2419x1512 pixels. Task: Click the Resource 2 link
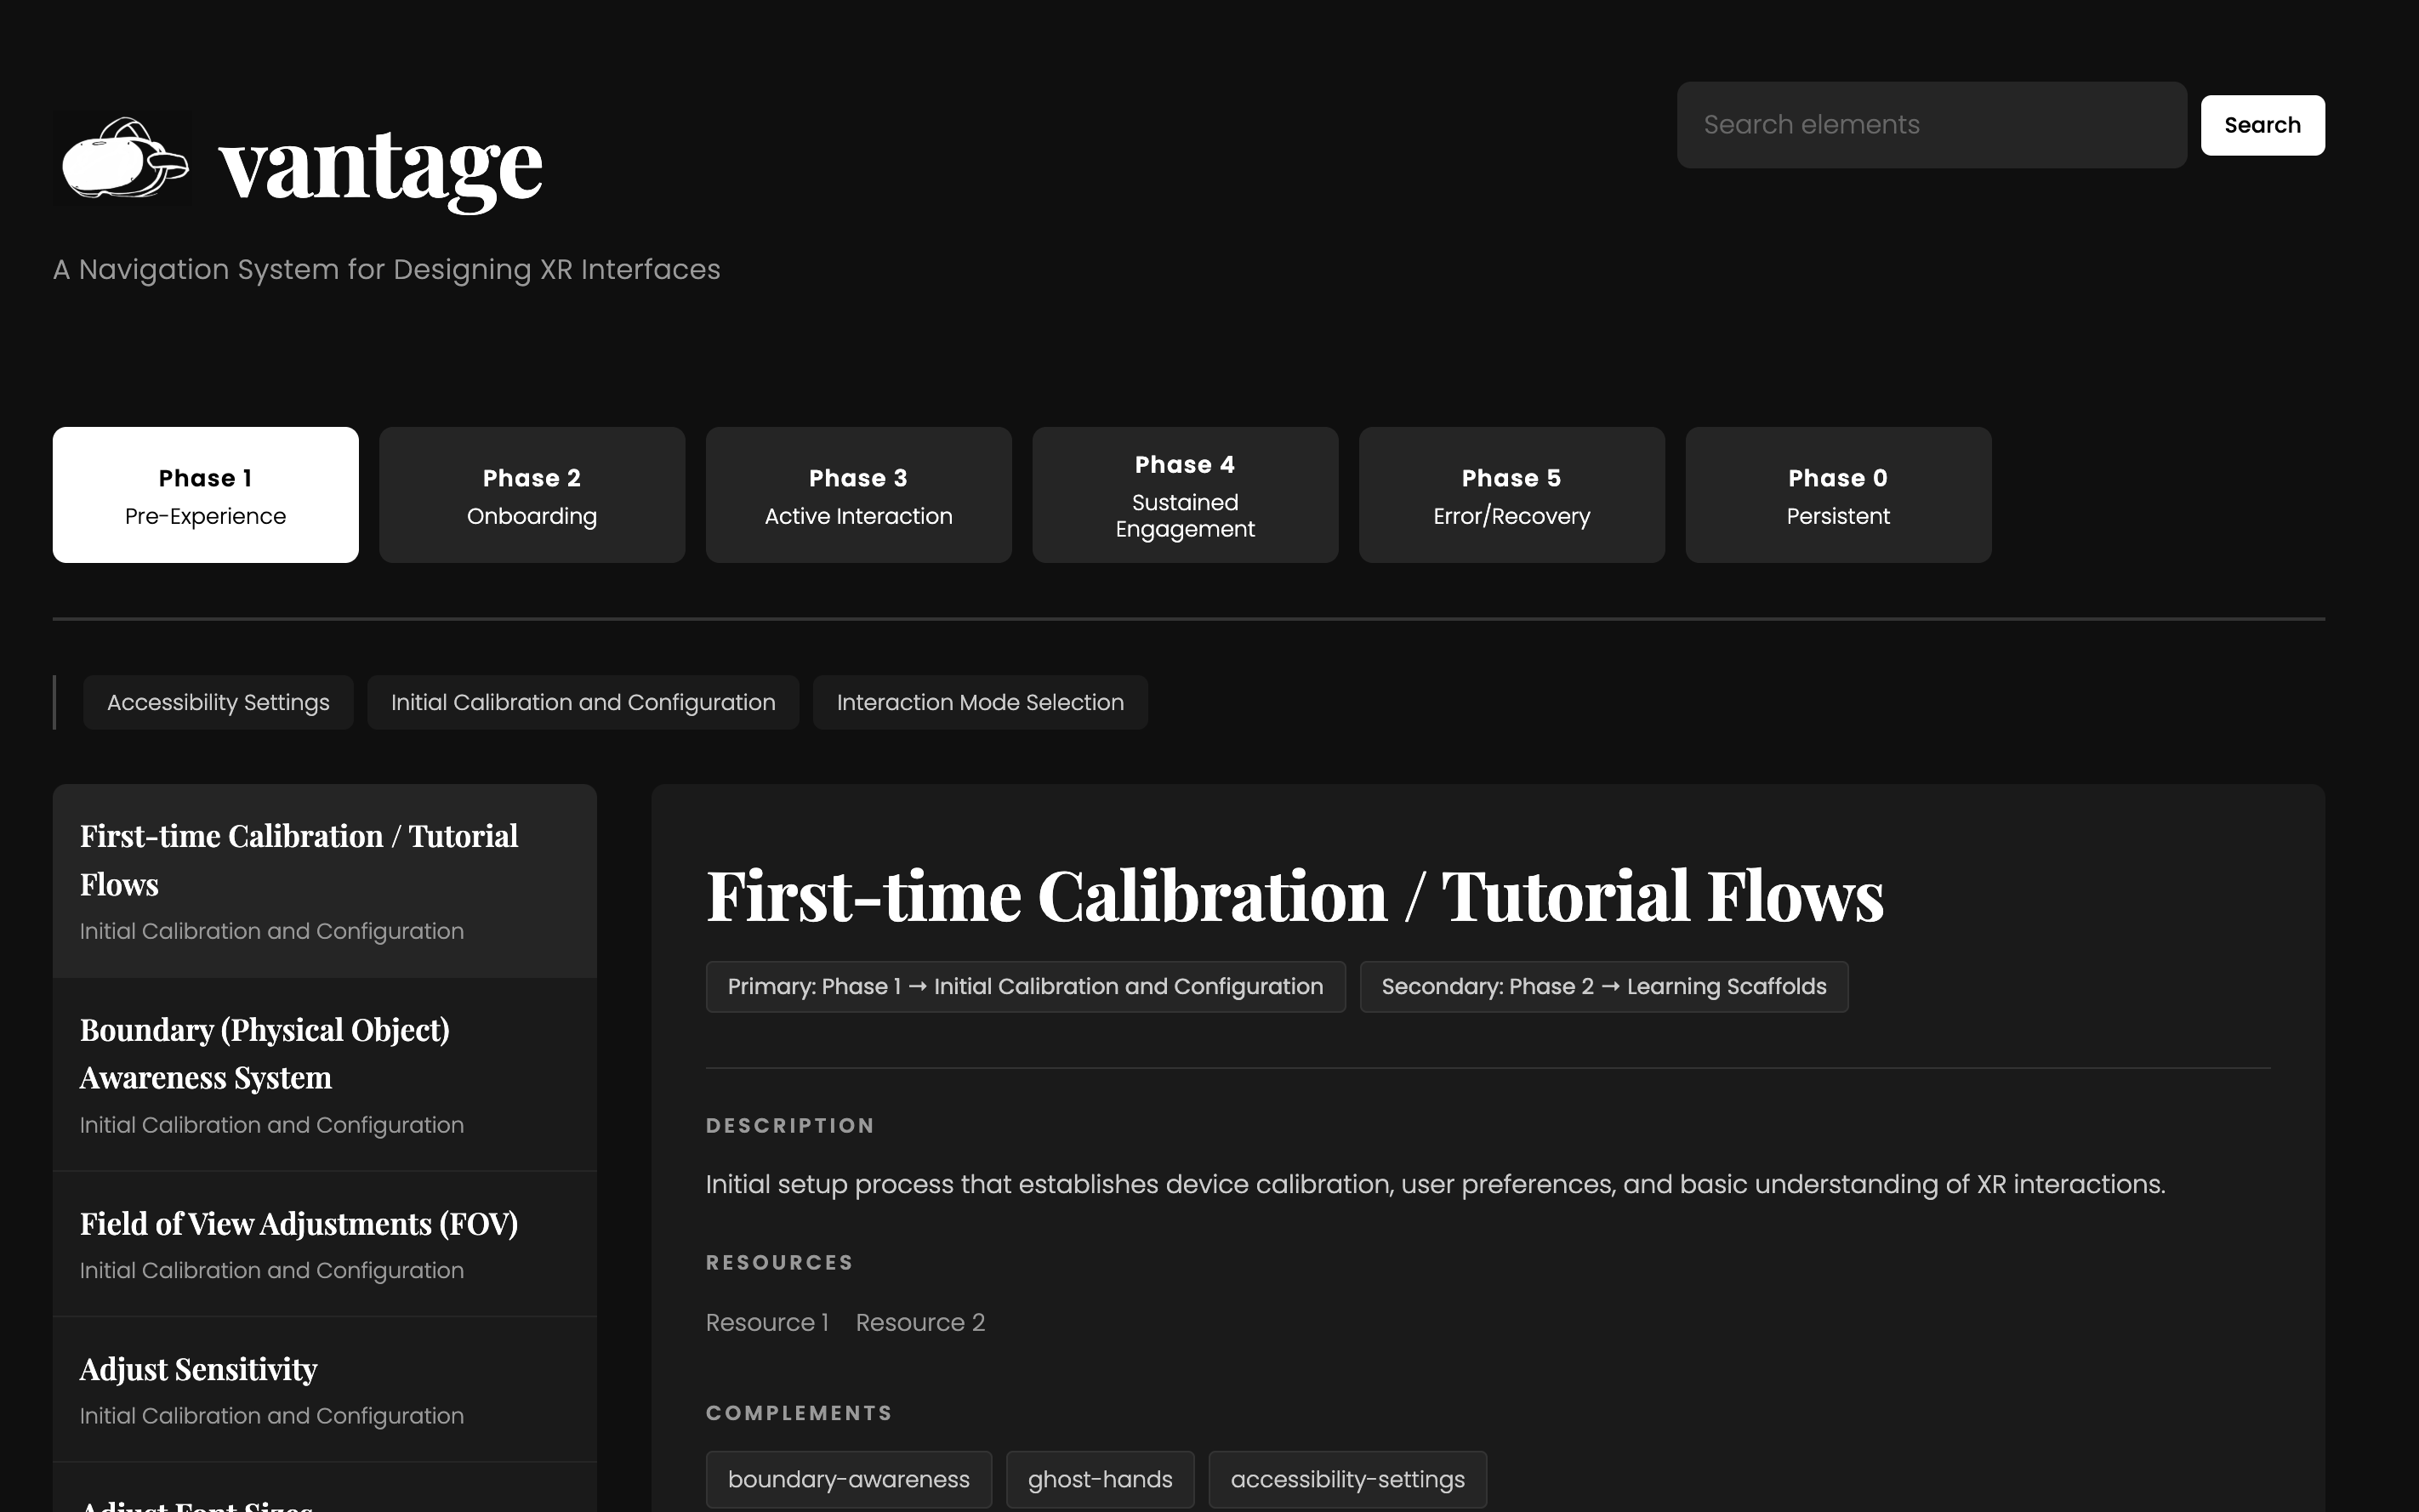tap(919, 1322)
